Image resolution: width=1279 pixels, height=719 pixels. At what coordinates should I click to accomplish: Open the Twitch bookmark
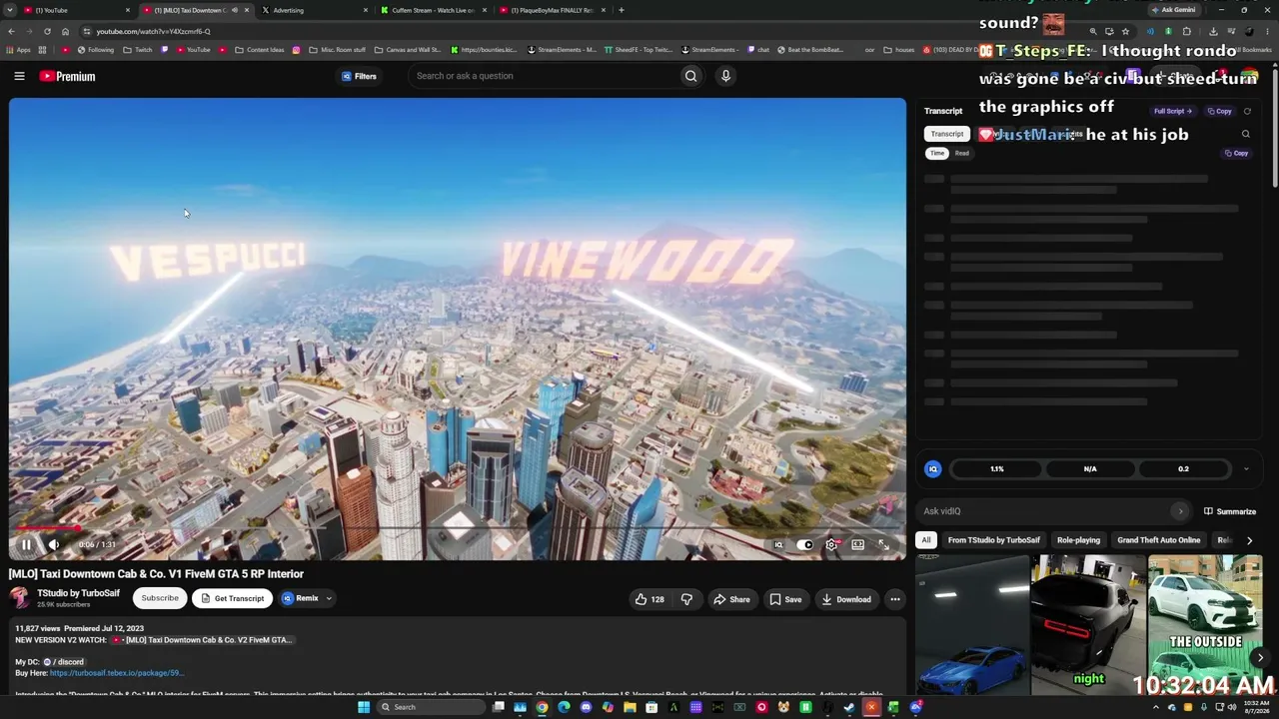coord(139,50)
